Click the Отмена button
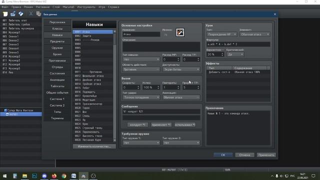 (244, 155)
